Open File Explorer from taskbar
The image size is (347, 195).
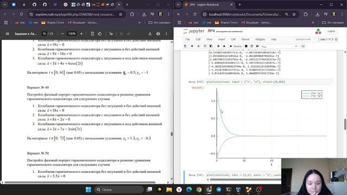(x=169, y=190)
